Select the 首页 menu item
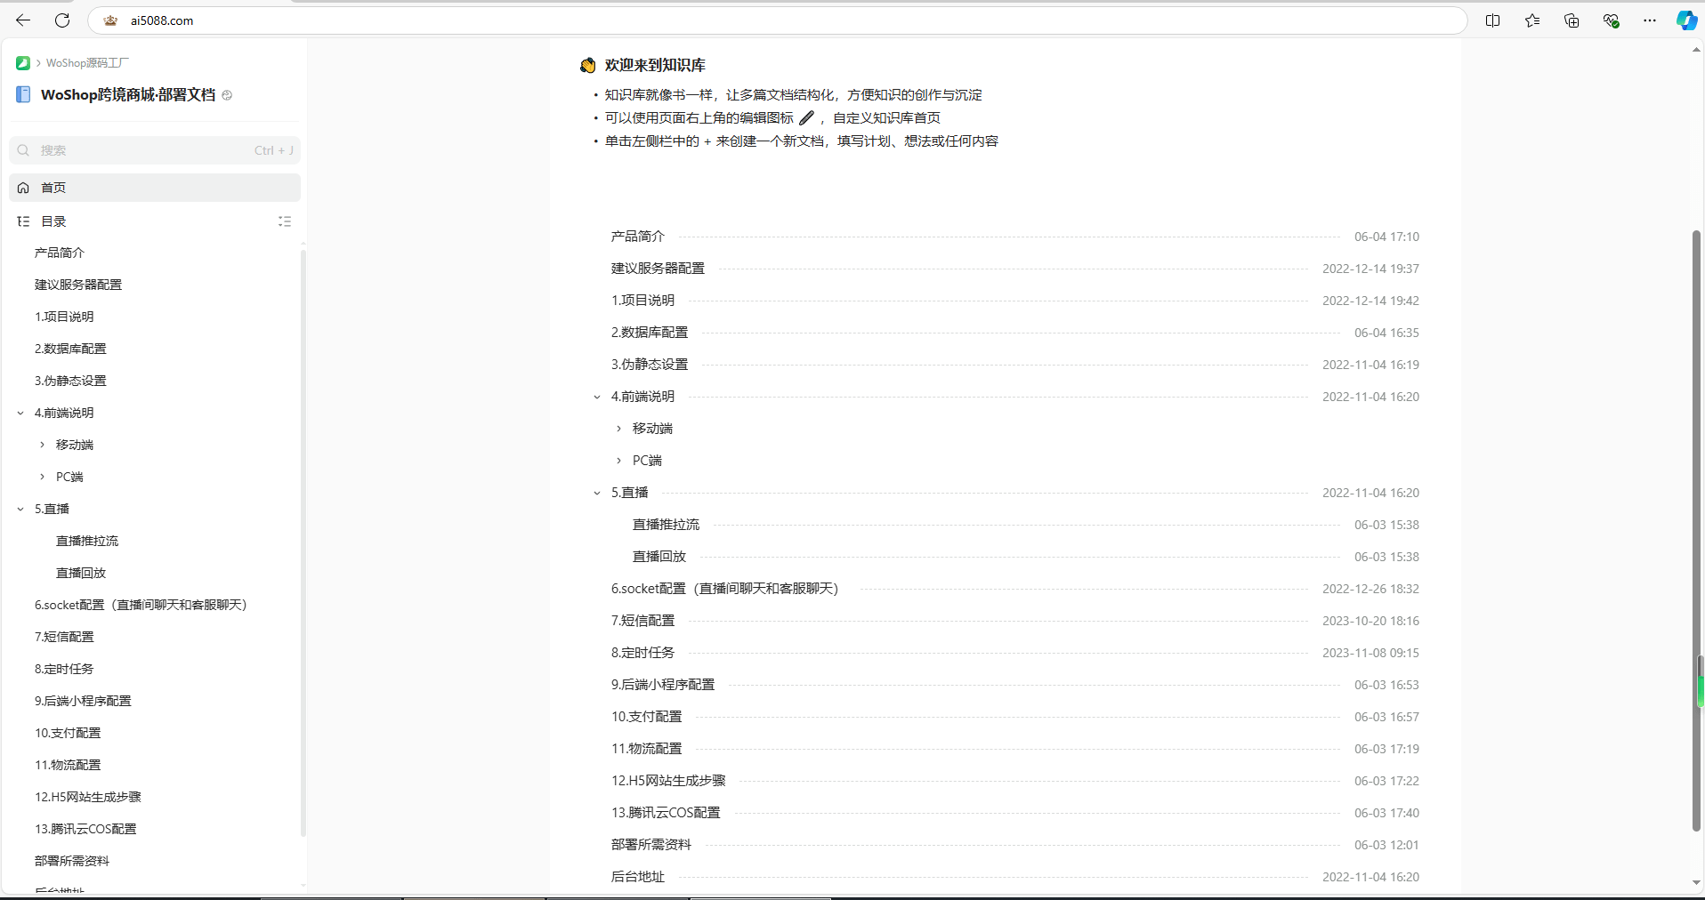Viewport: 1705px width, 900px height. [x=155, y=188]
